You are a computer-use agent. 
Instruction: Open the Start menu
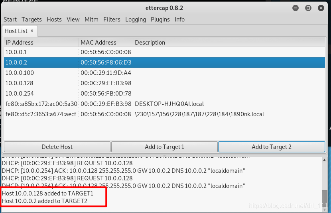pos(10,20)
